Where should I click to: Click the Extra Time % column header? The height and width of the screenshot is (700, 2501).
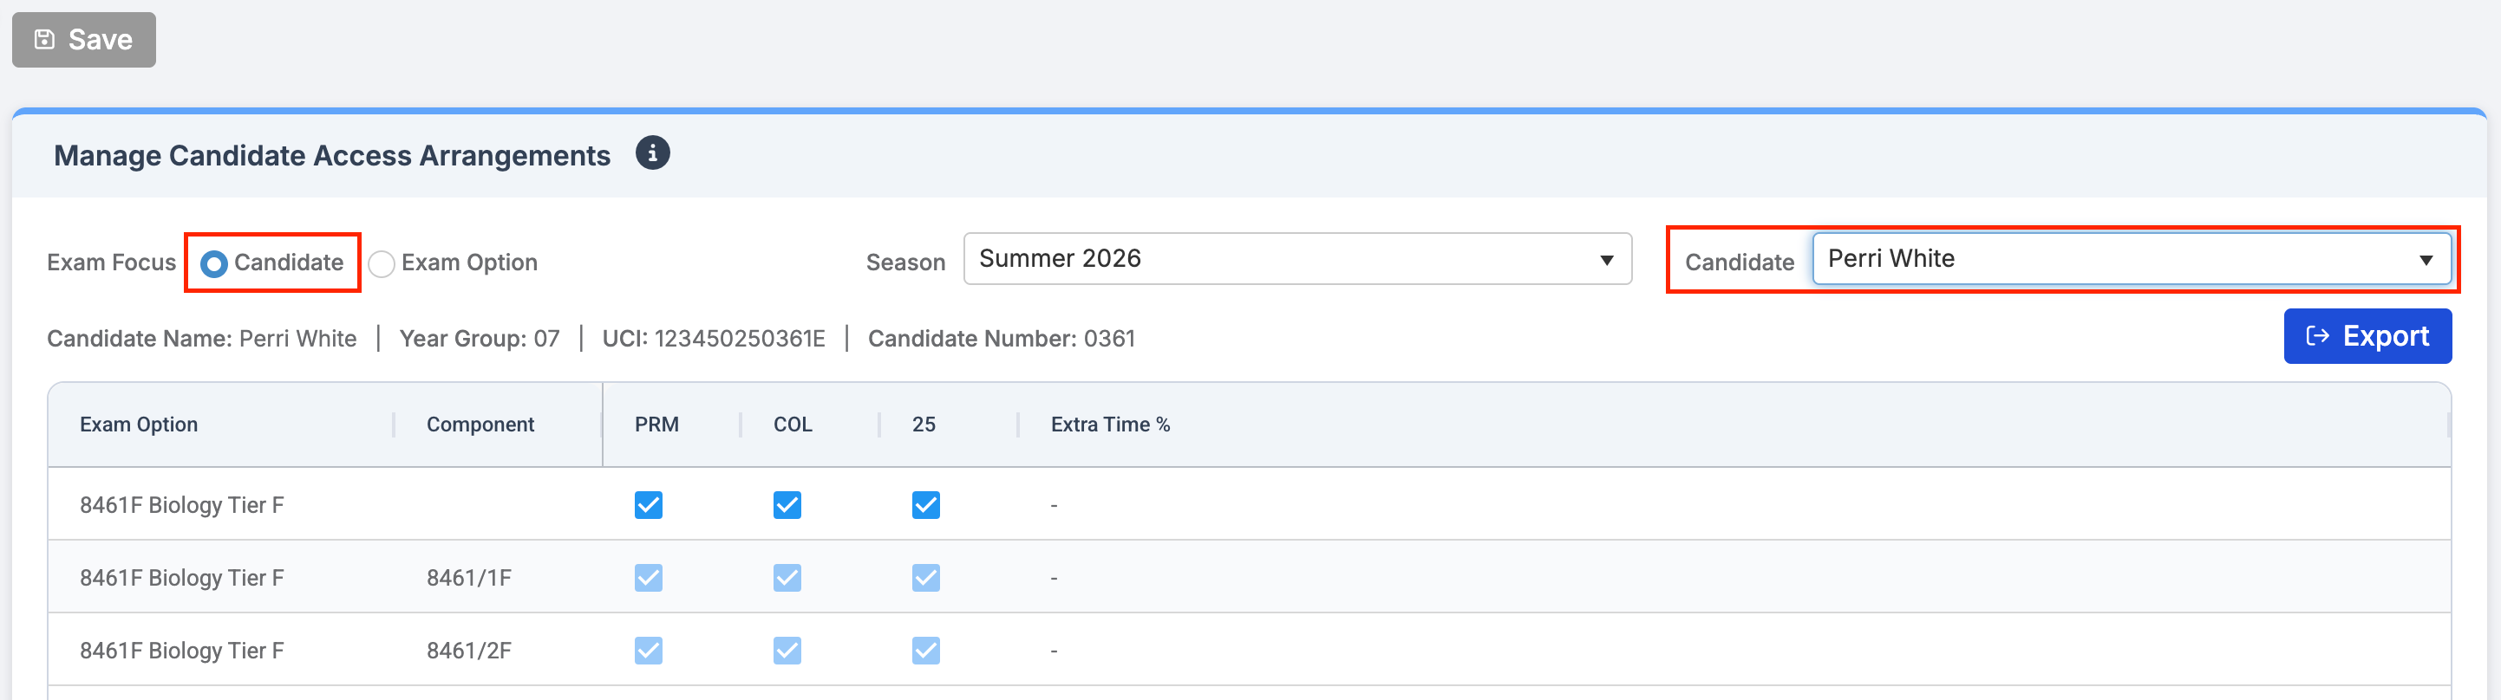(1111, 425)
